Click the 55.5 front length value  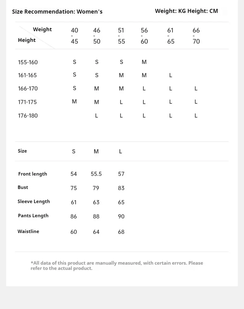point(96,174)
